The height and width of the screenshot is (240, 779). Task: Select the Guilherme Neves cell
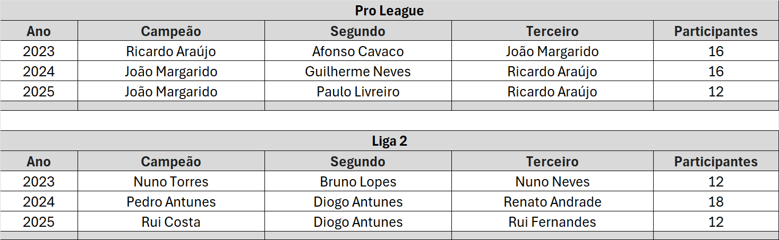pos(358,72)
